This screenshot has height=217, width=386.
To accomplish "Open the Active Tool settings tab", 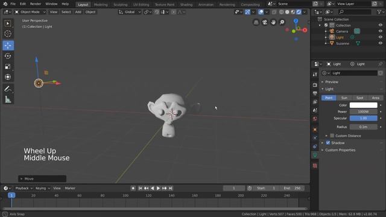I will tap(315, 74).
